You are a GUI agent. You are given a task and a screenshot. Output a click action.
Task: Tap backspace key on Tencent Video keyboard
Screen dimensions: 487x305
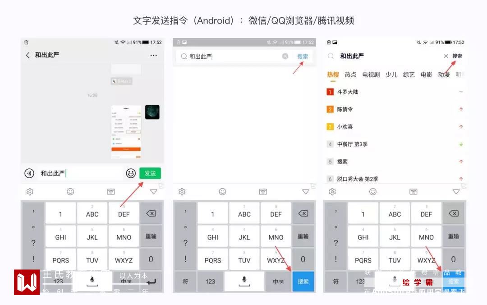[x=454, y=213]
